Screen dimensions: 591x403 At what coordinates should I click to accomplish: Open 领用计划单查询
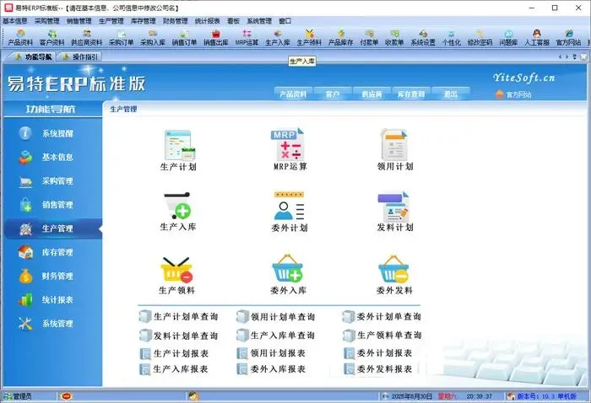click(x=276, y=316)
